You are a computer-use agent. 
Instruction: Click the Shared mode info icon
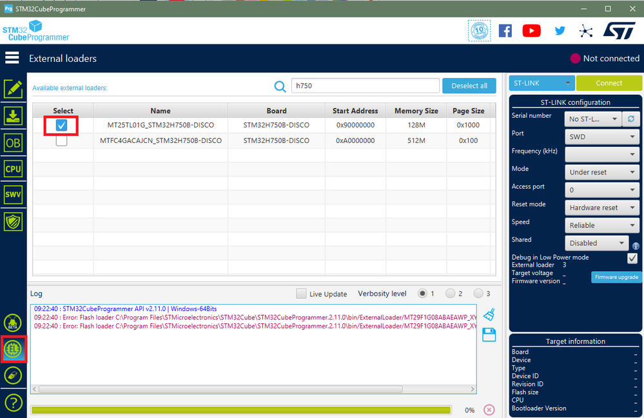(636, 246)
